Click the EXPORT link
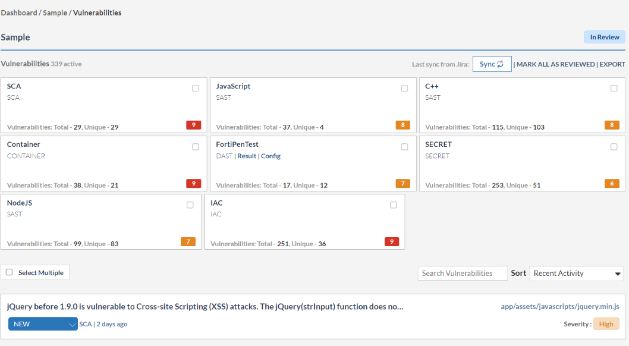The height and width of the screenshot is (346, 629). click(612, 64)
